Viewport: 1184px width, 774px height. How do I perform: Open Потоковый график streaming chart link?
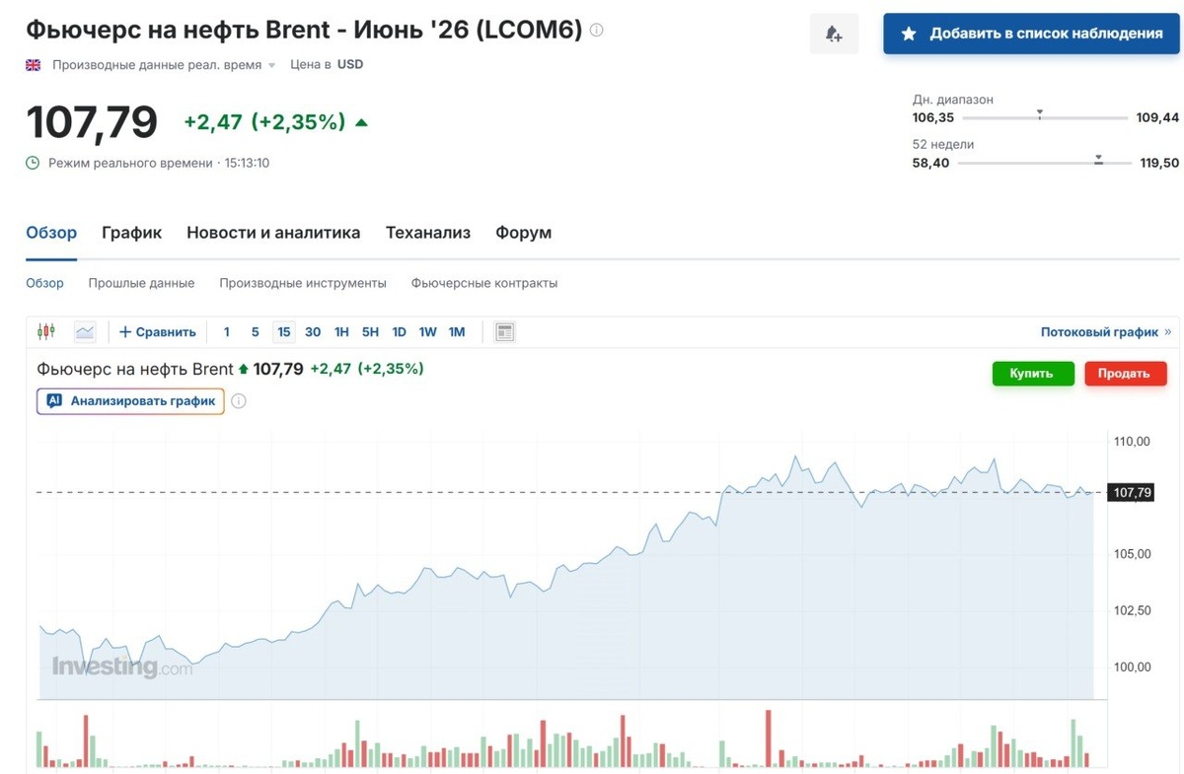[x=1105, y=332]
